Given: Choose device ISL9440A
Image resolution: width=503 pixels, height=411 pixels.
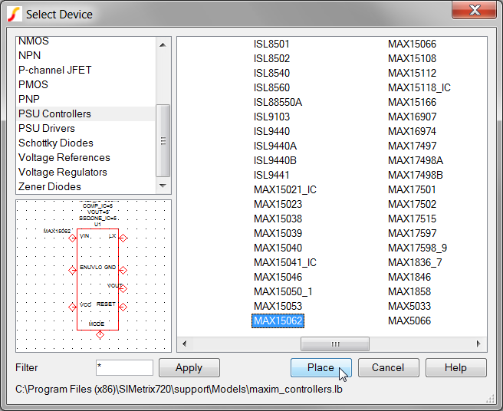Looking at the screenshot, I should pos(275,146).
